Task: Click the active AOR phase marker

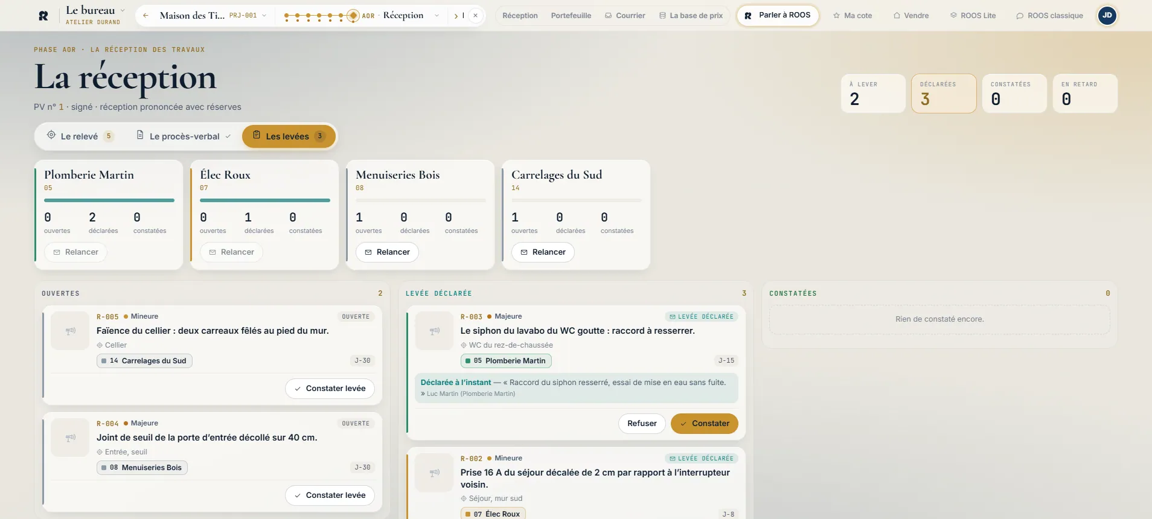Action: click(x=353, y=16)
